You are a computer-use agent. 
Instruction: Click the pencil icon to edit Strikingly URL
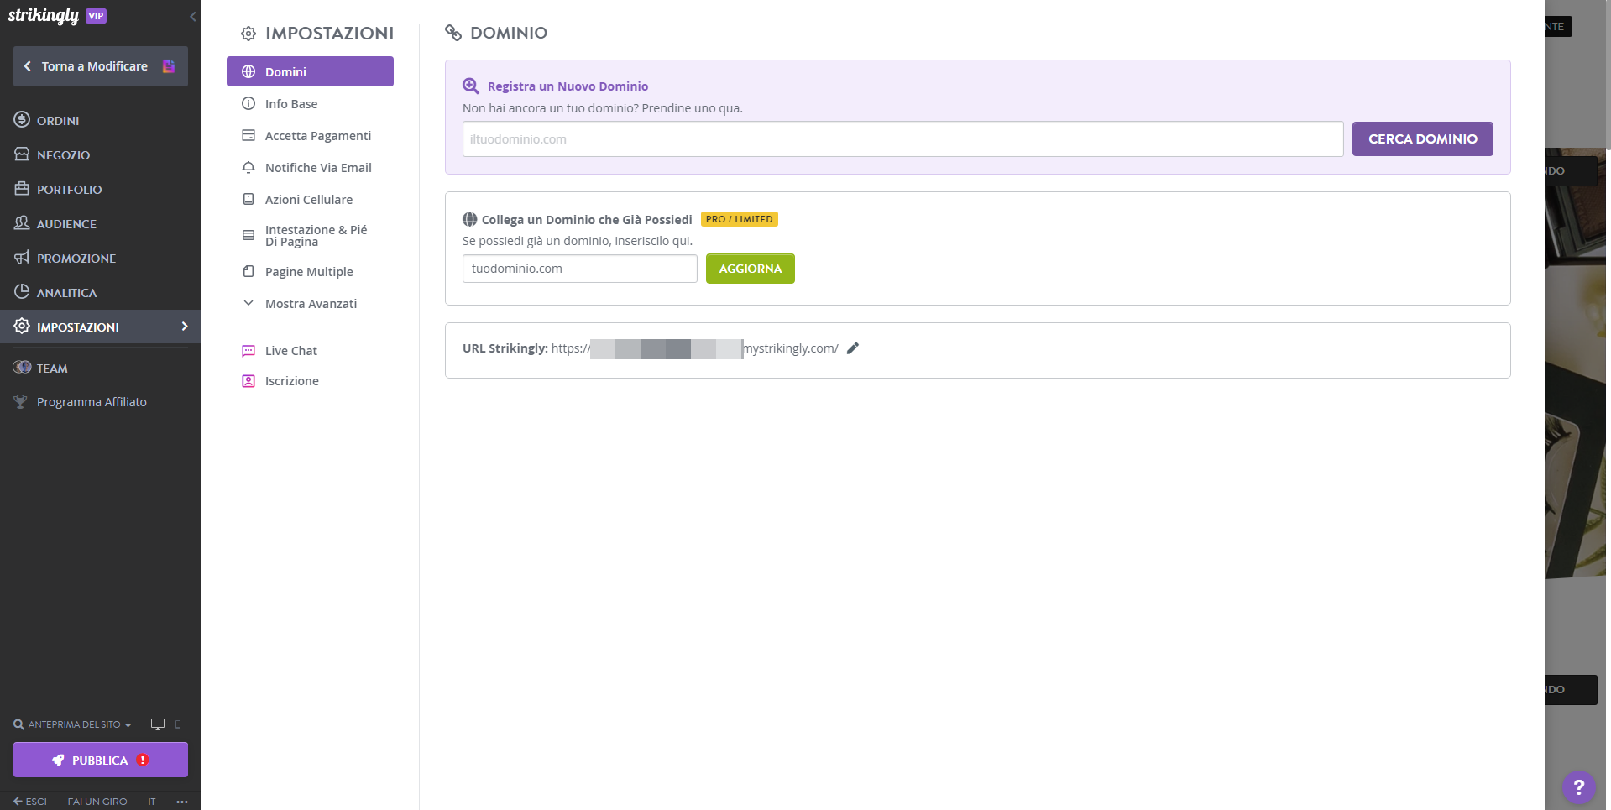(x=853, y=348)
